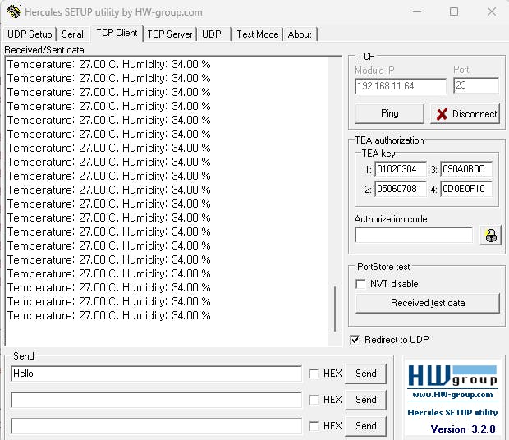
Task: Click the send field containing Hello
Action: pyautogui.click(x=157, y=374)
